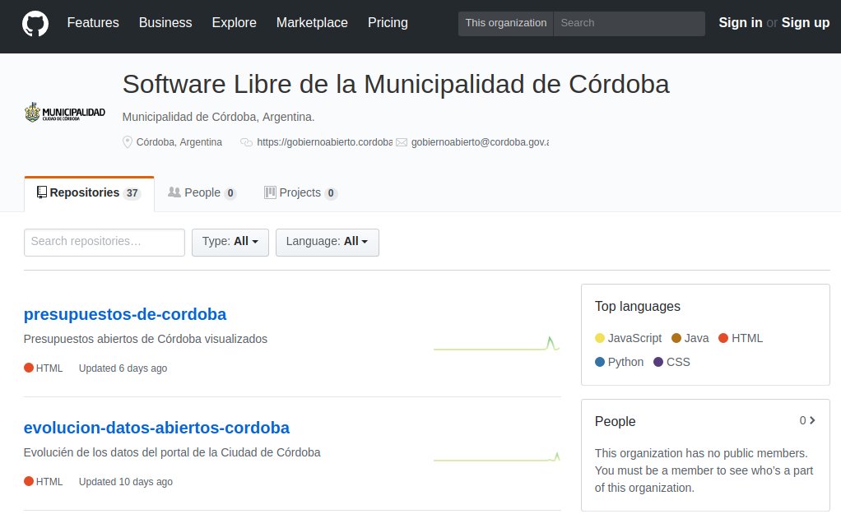Image resolution: width=841 pixels, height=528 pixels.
Task: Click Sign in link
Action: pos(740,22)
